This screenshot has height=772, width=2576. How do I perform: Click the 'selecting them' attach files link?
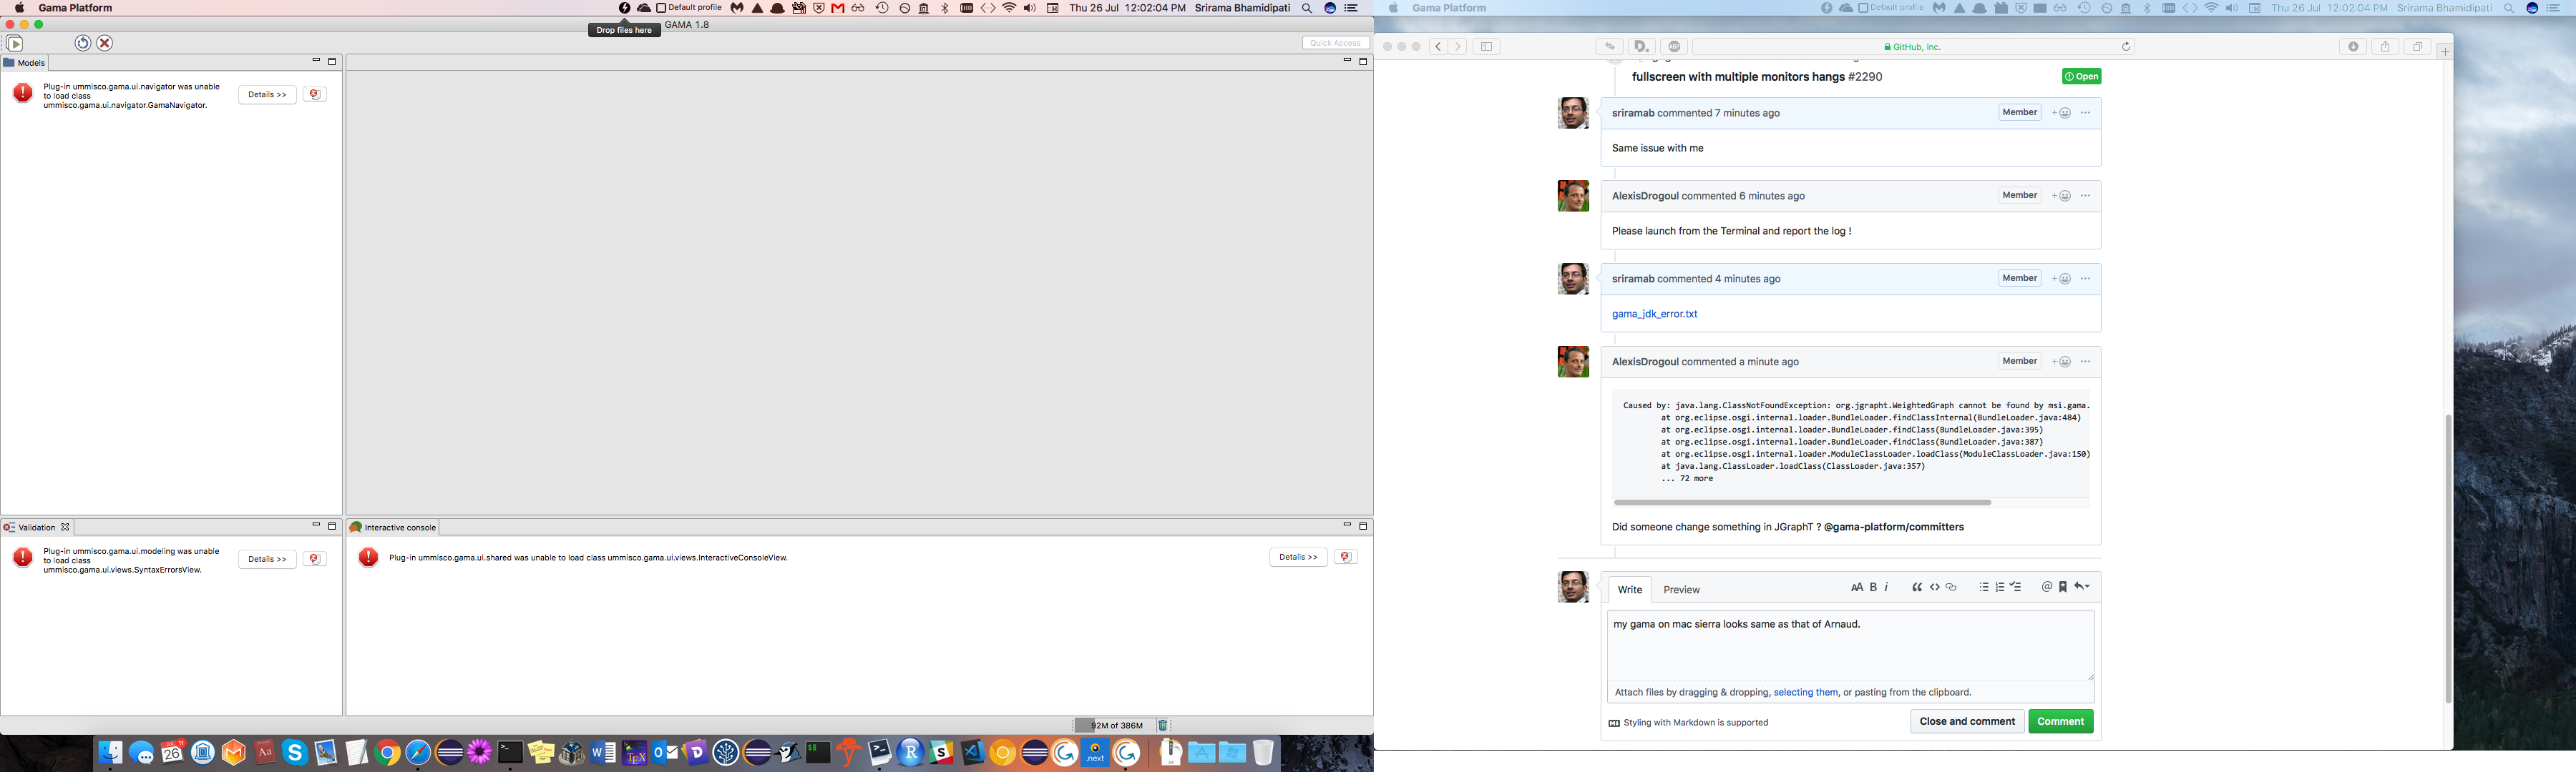(x=1805, y=692)
